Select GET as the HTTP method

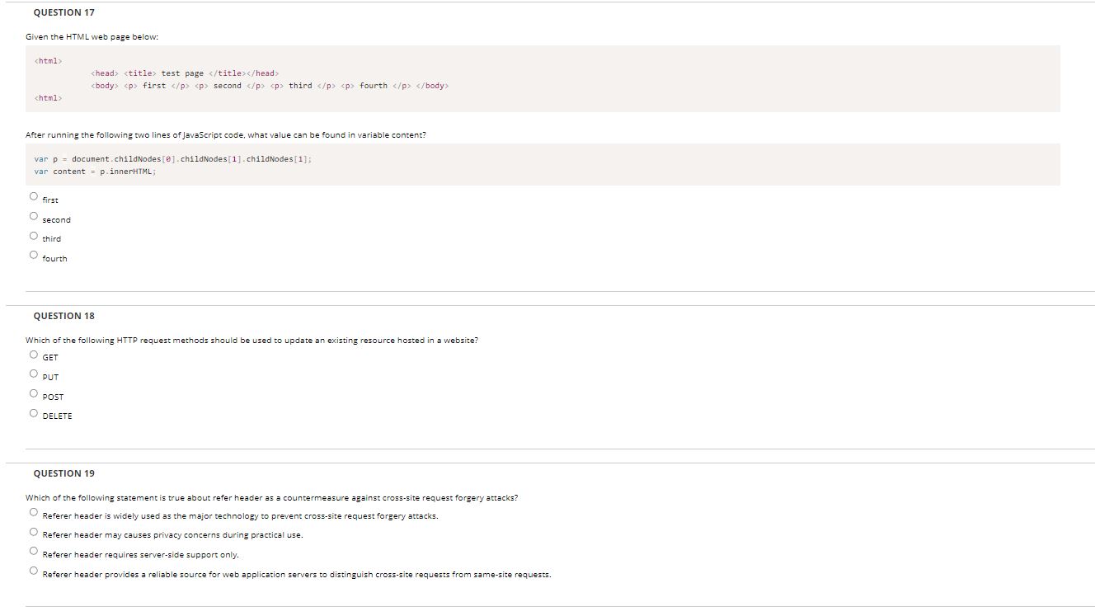tap(34, 355)
